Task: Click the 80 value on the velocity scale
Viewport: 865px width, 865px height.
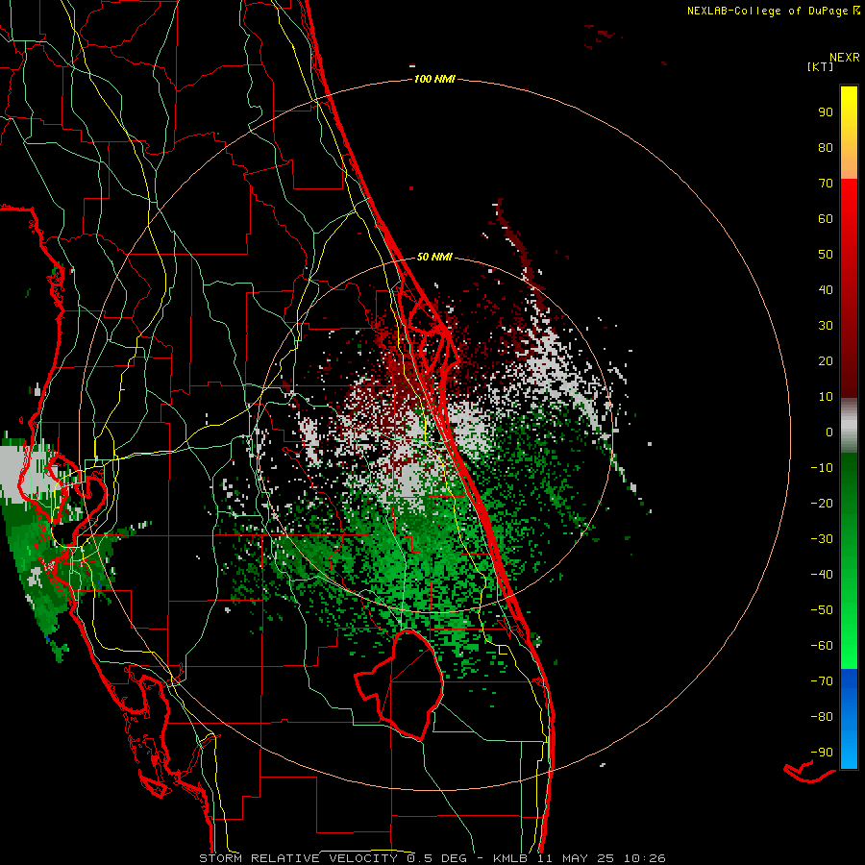Action: 826,147
